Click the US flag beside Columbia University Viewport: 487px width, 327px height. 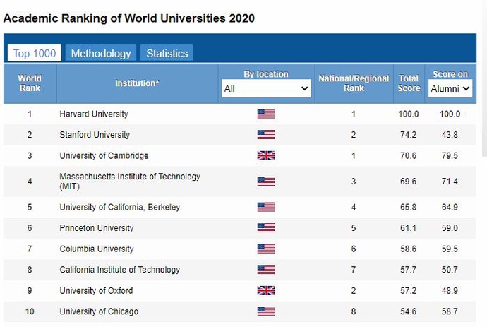click(x=266, y=249)
